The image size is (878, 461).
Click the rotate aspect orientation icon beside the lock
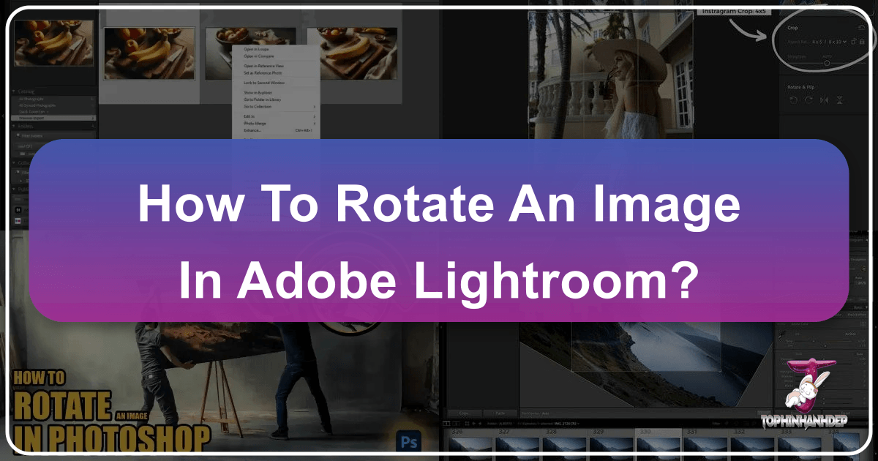click(x=854, y=42)
